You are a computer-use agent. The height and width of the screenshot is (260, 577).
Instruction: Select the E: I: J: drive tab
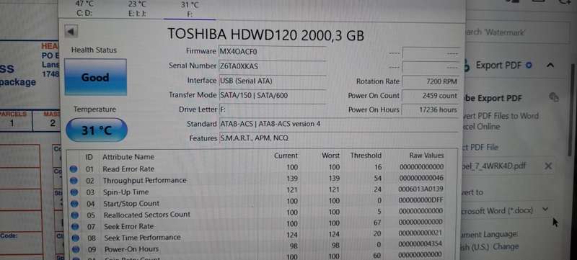pos(137,9)
